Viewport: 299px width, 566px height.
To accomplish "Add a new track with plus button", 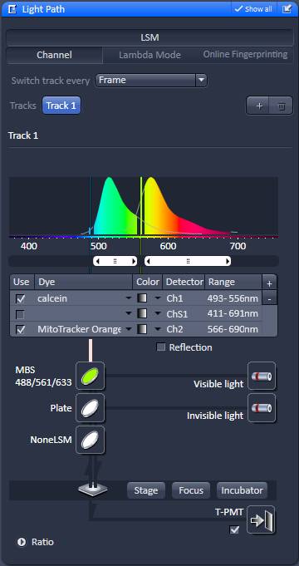I will coord(259,106).
